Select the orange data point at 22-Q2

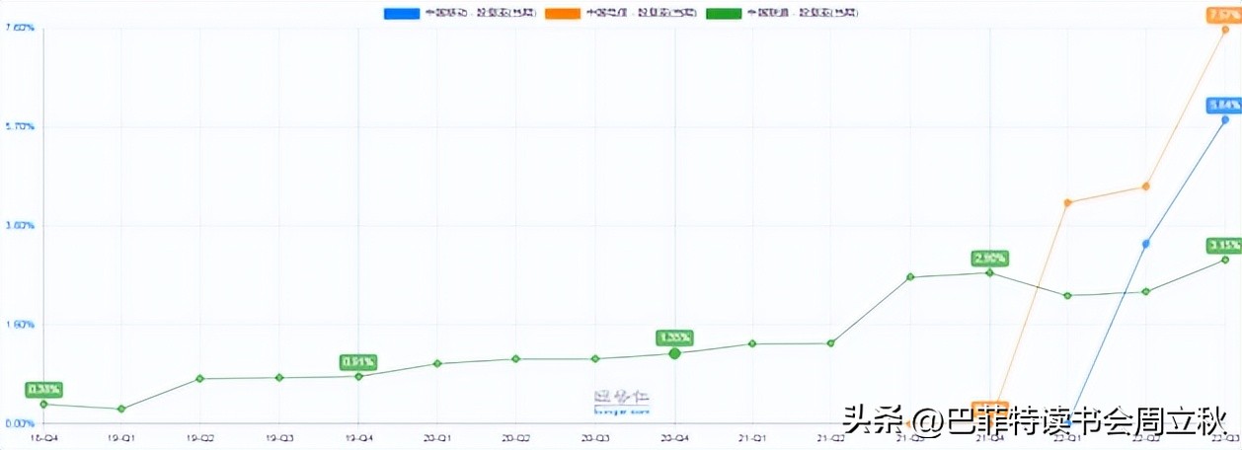[x=1146, y=187]
